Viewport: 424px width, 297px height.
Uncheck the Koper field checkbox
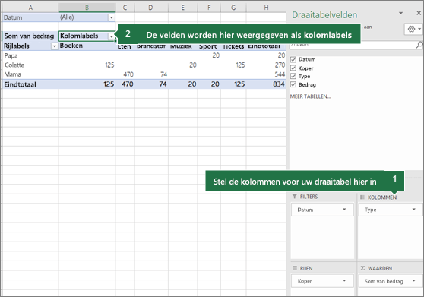(x=293, y=68)
